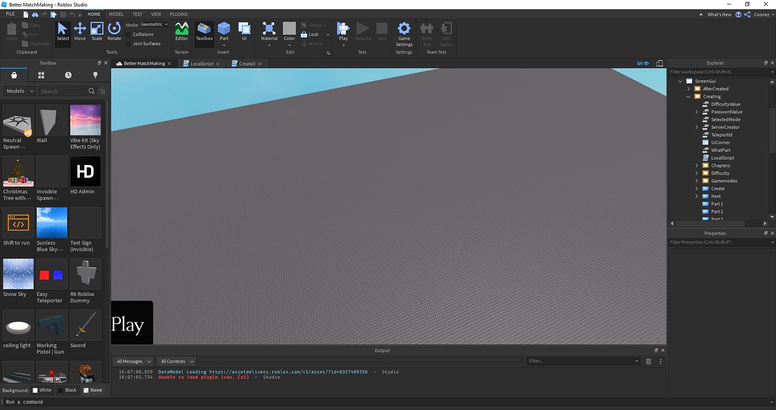
Task: Open the Models category dropdown
Action: tap(20, 91)
